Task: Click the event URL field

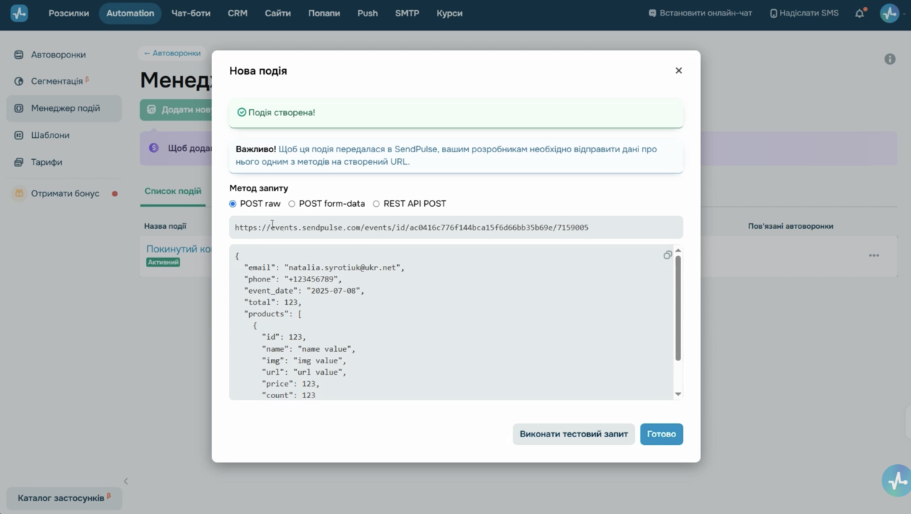Action: [456, 227]
